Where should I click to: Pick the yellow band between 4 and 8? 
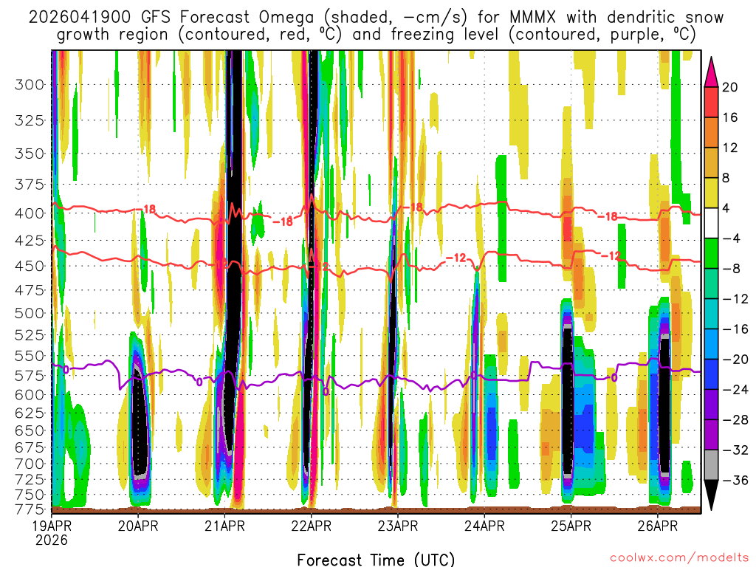tap(712, 193)
